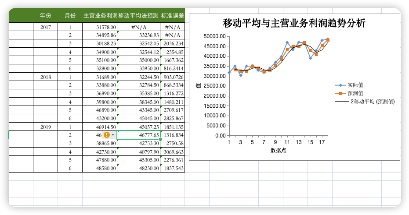Viewport: 409px width, 215px height.
Task: Select cell with value 42730.00
Action: [100, 152]
